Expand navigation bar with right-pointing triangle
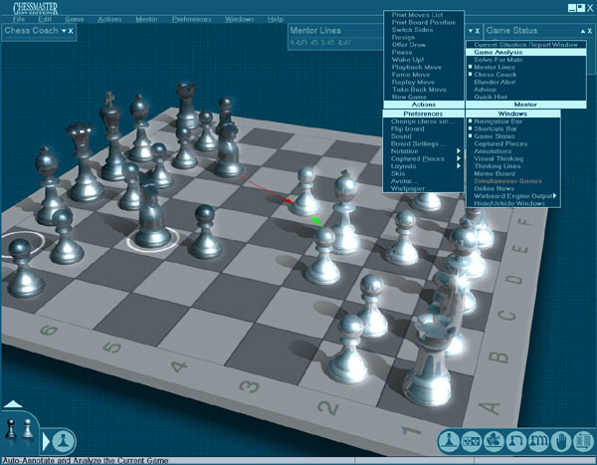 click(46, 441)
